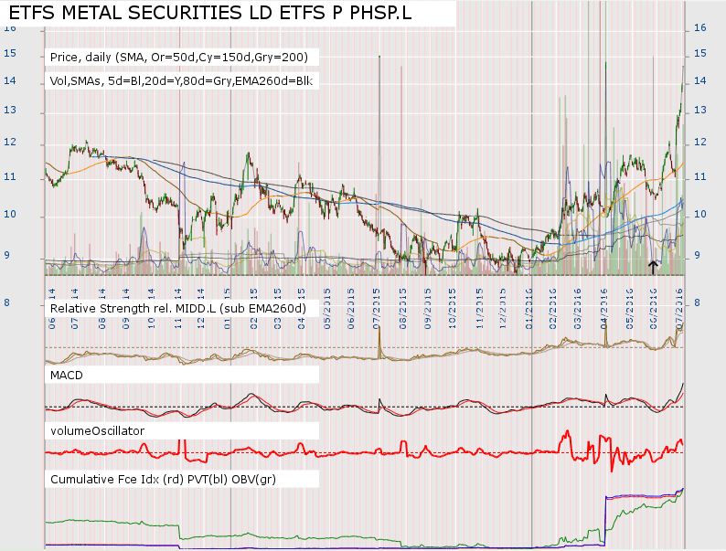726x551 pixels.
Task: Click the chart title ETFS METAL SECURITIES LD ETFS P PHSP.L
Action: coord(209,13)
